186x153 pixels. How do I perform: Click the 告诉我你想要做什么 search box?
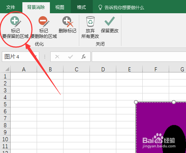(x=124, y=8)
